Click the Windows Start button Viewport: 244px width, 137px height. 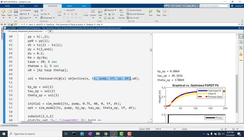pyautogui.click(x=4, y=134)
